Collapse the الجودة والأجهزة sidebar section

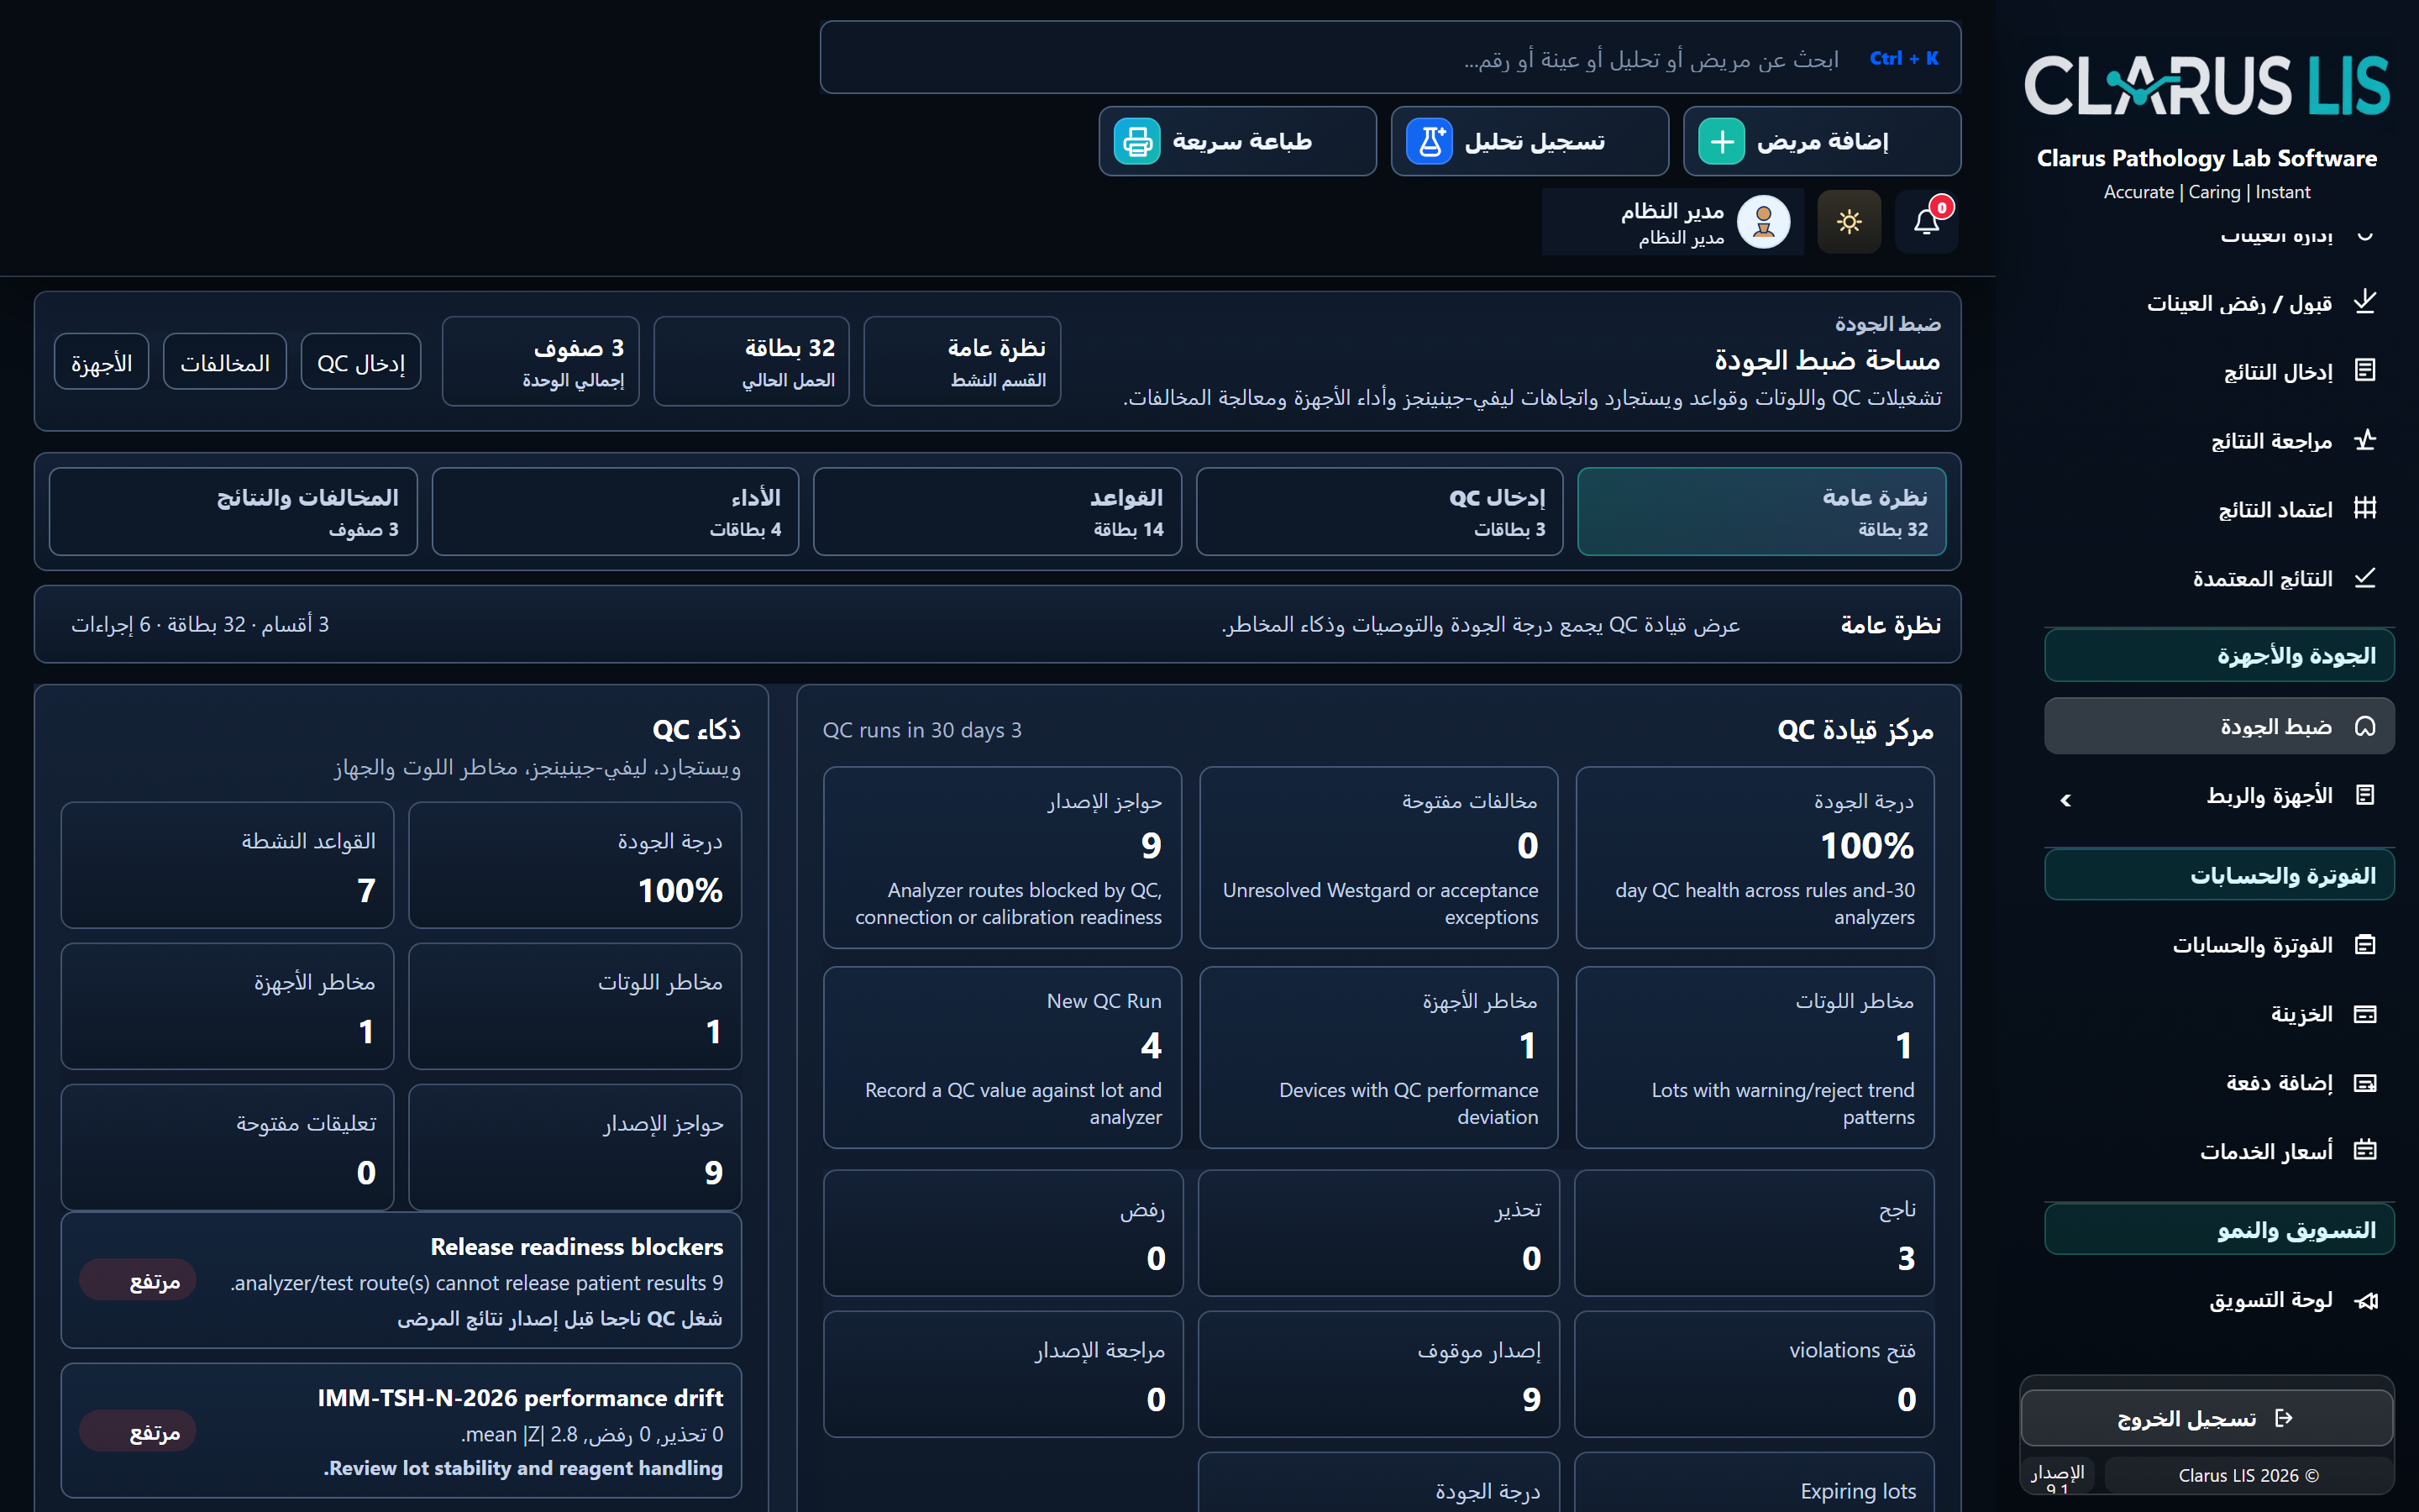[x=2219, y=655]
